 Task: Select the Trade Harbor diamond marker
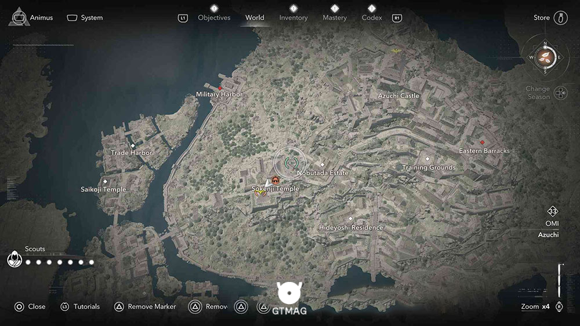pyautogui.click(x=133, y=146)
